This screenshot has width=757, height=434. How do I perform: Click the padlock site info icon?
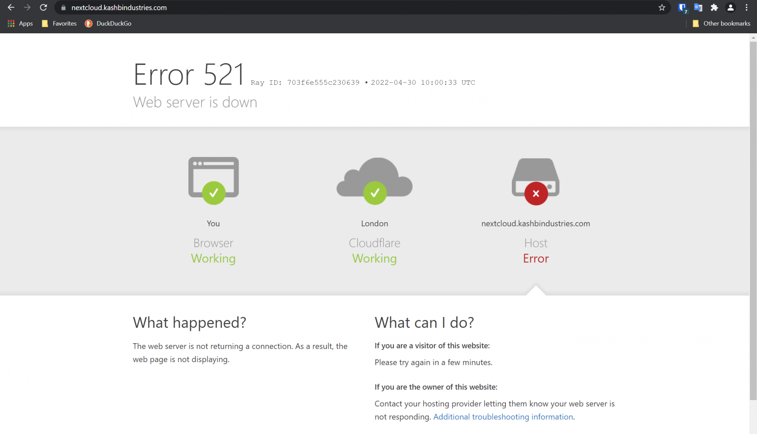coord(63,7)
